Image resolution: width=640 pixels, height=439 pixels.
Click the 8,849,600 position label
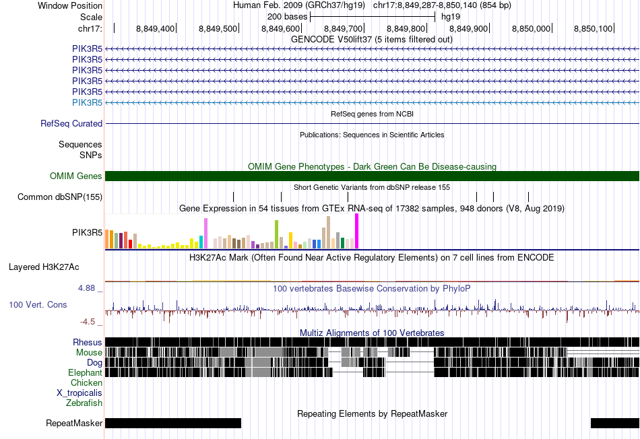(x=280, y=28)
